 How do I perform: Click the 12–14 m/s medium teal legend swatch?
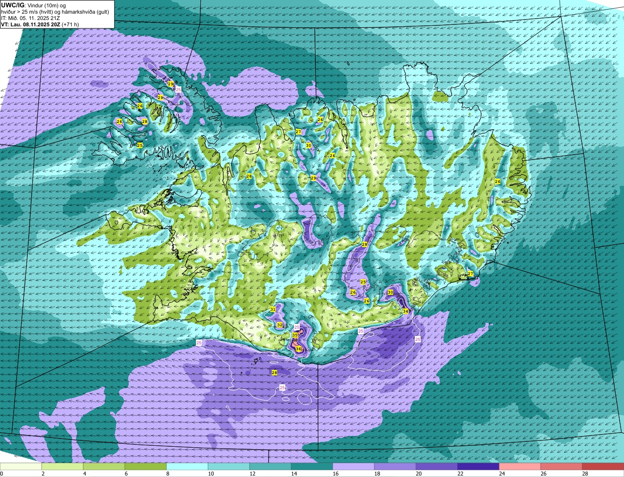271,466
